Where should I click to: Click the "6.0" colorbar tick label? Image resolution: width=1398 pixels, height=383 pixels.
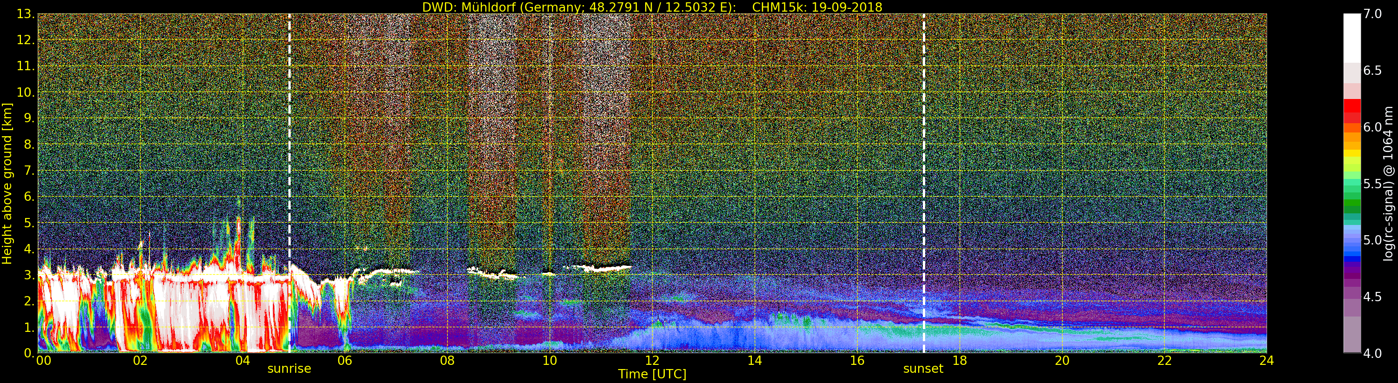click(x=1372, y=127)
